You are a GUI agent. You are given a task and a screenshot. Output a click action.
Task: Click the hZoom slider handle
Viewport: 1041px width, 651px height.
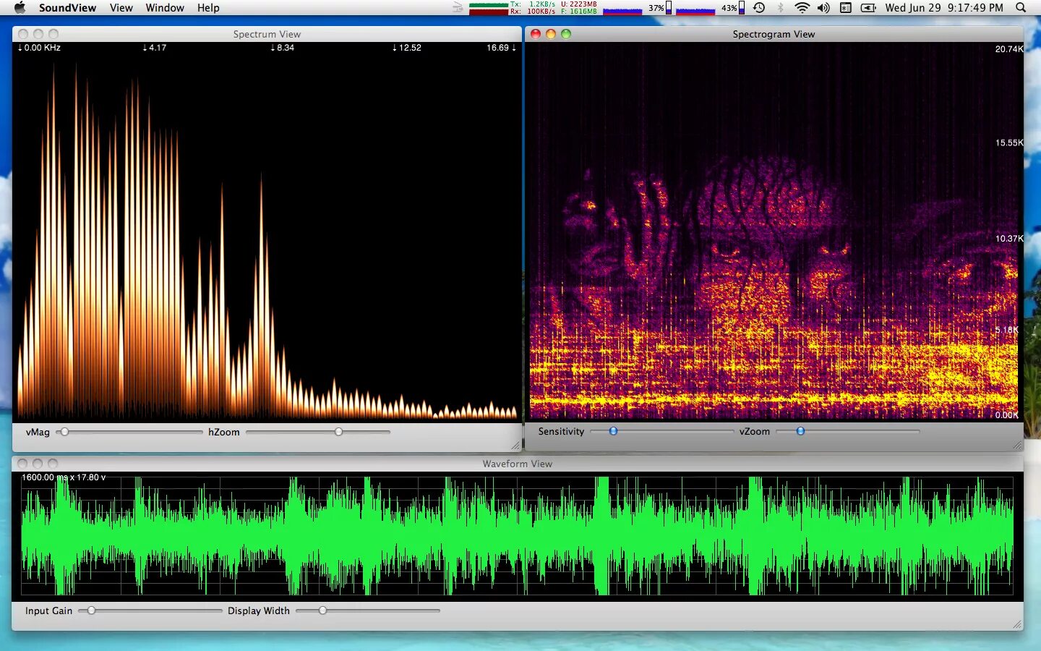338,432
